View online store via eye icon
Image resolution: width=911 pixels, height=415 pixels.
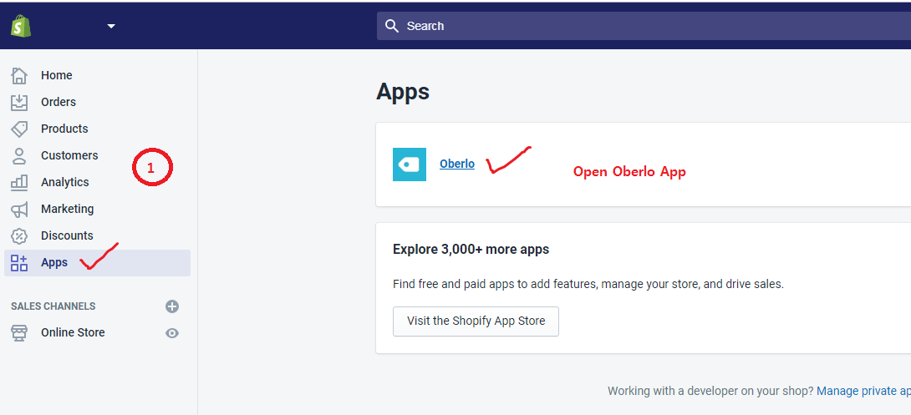click(172, 333)
